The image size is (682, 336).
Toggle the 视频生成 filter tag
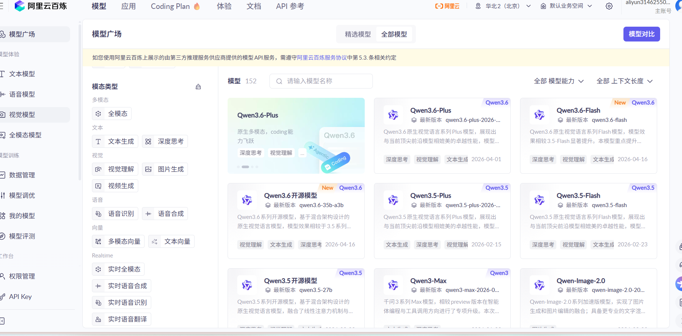pos(115,186)
